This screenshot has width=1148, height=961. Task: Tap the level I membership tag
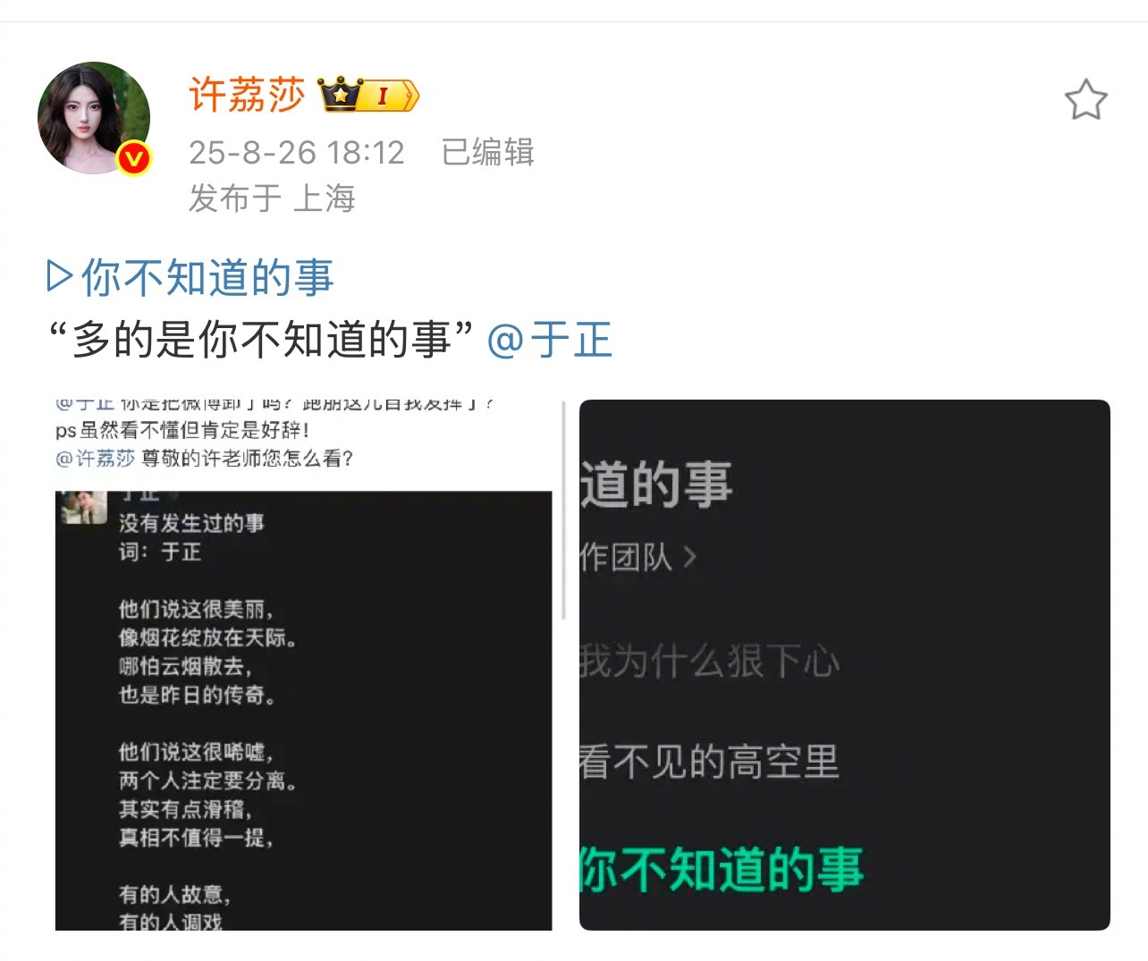[x=390, y=95]
